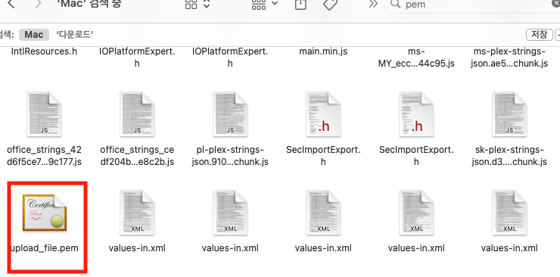560x277 pixels.
Task: Select the office_strings_cedf204b...e8c2b.js file icon
Action: click(137, 114)
